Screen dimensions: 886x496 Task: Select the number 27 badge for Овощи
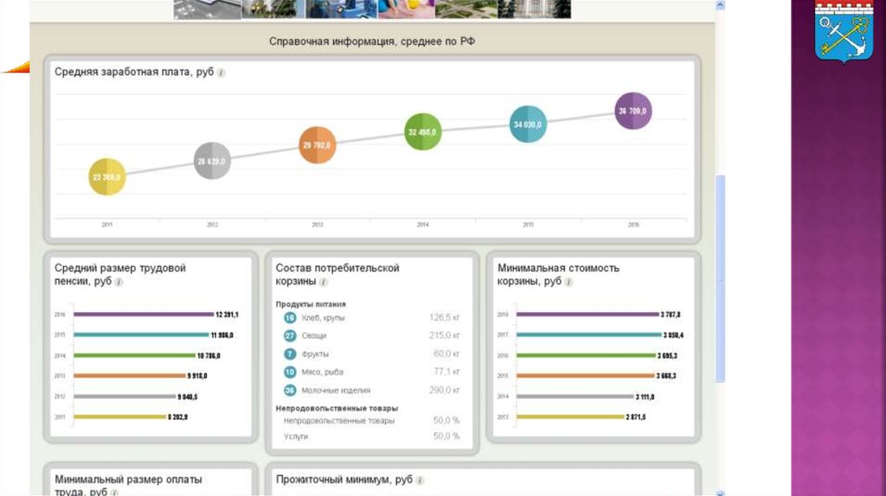(x=290, y=335)
